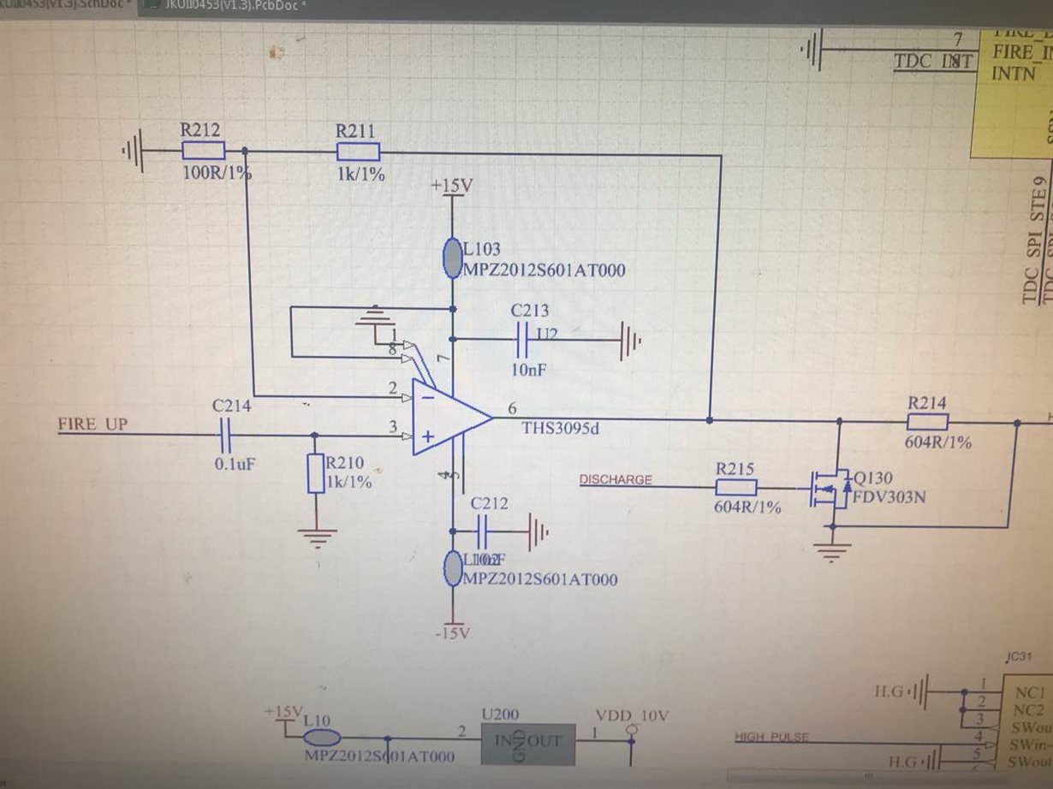Select the +15V power port near L10
Screen dimensions: 1053x789
283,713
